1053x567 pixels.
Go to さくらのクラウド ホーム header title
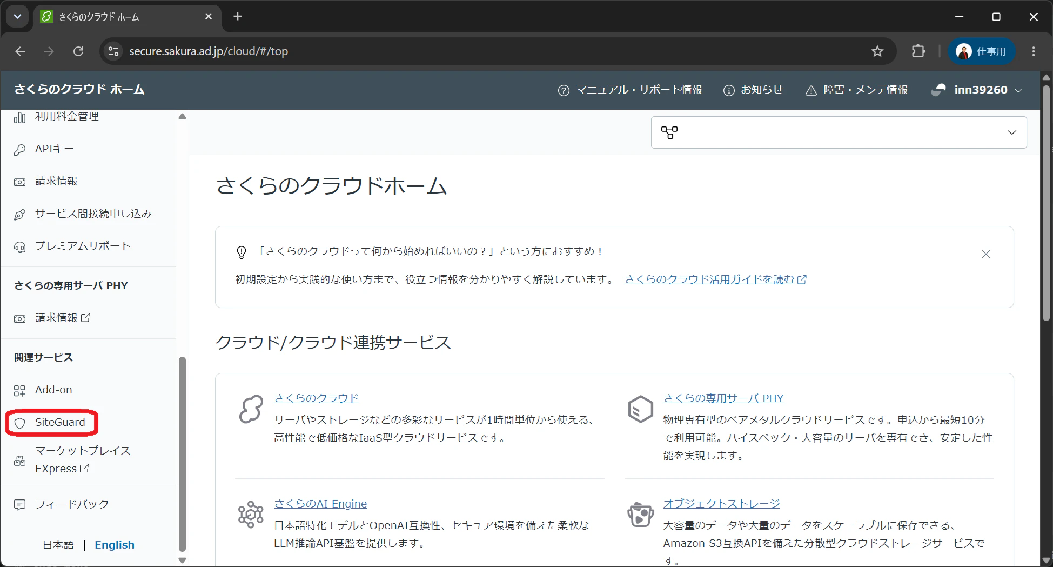tap(79, 90)
